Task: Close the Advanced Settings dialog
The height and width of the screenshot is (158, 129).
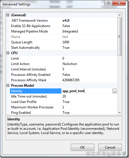Action: tap(119, 3)
